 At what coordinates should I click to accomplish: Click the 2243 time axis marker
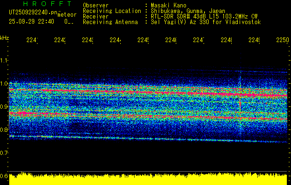(x=87, y=40)
